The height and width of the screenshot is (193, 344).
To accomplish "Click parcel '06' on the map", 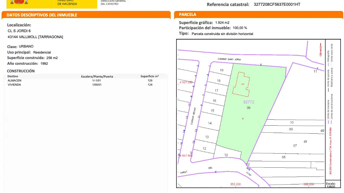I will click(283, 157).
